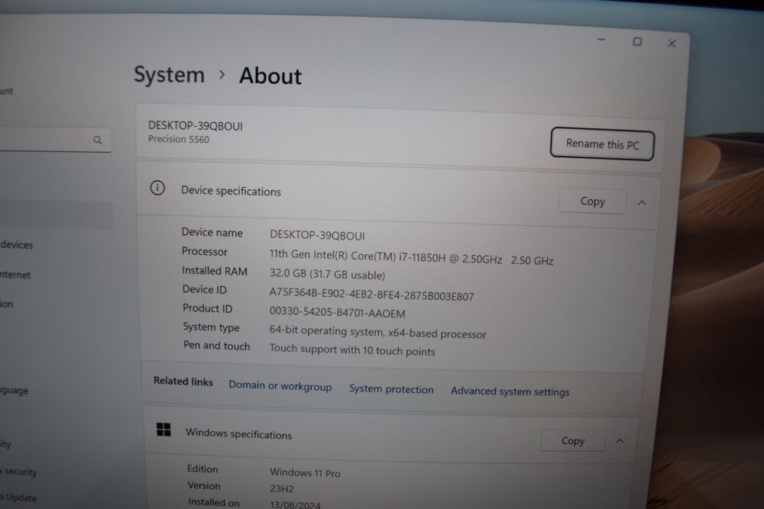764x509 pixels.
Task: Collapse the Windows specifications section chevron
Action: 620,441
